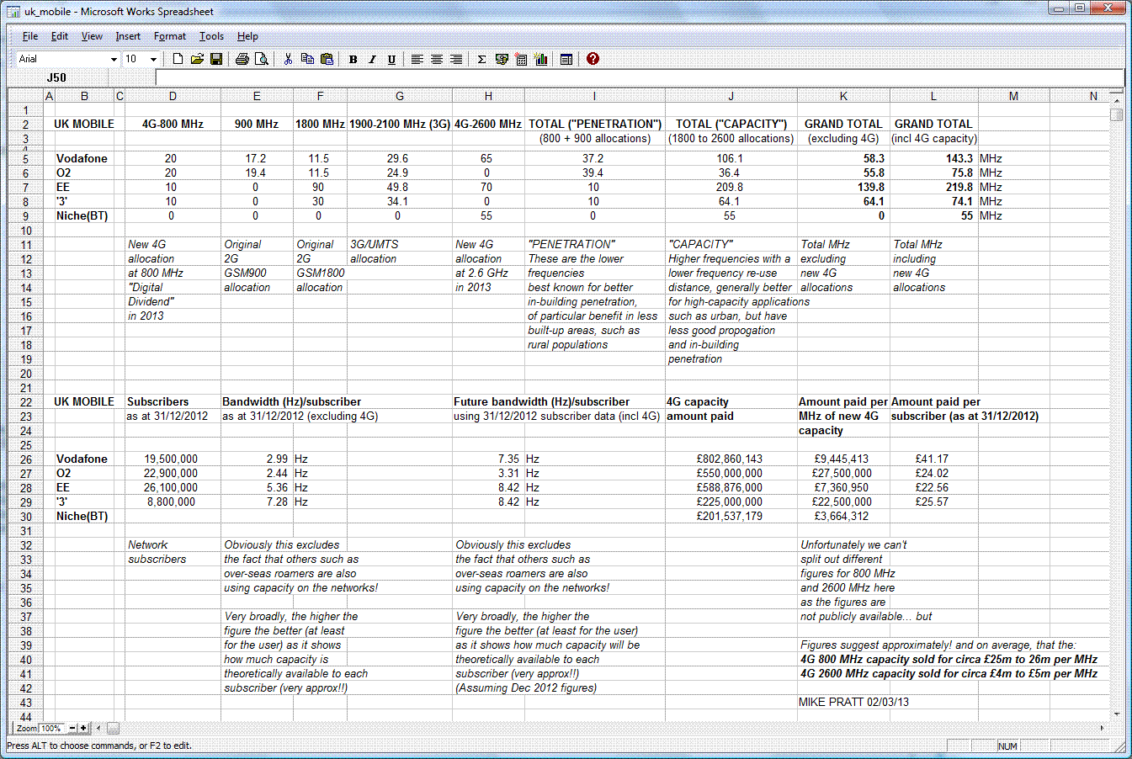The height and width of the screenshot is (759, 1132).
Task: Click the cell reference box showing J50
Action: [57, 77]
